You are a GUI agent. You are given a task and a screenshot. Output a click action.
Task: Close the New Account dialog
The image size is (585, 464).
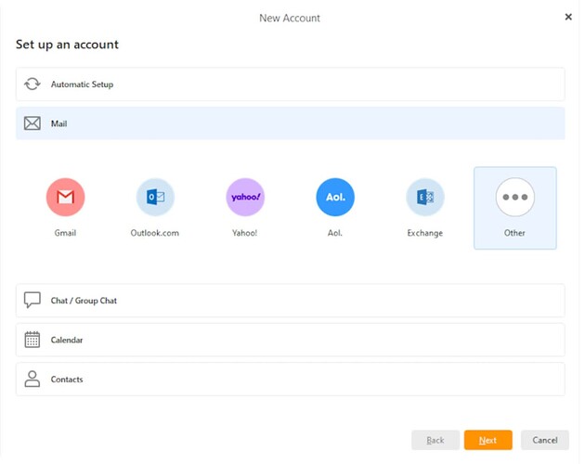pos(568,17)
